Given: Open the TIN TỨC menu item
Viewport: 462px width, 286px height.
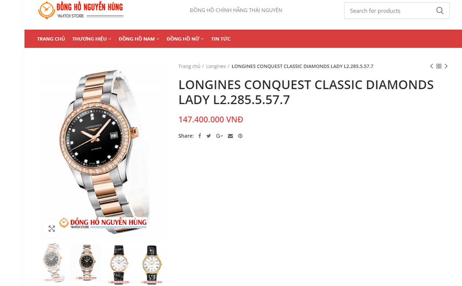Looking at the screenshot, I should 221,39.
